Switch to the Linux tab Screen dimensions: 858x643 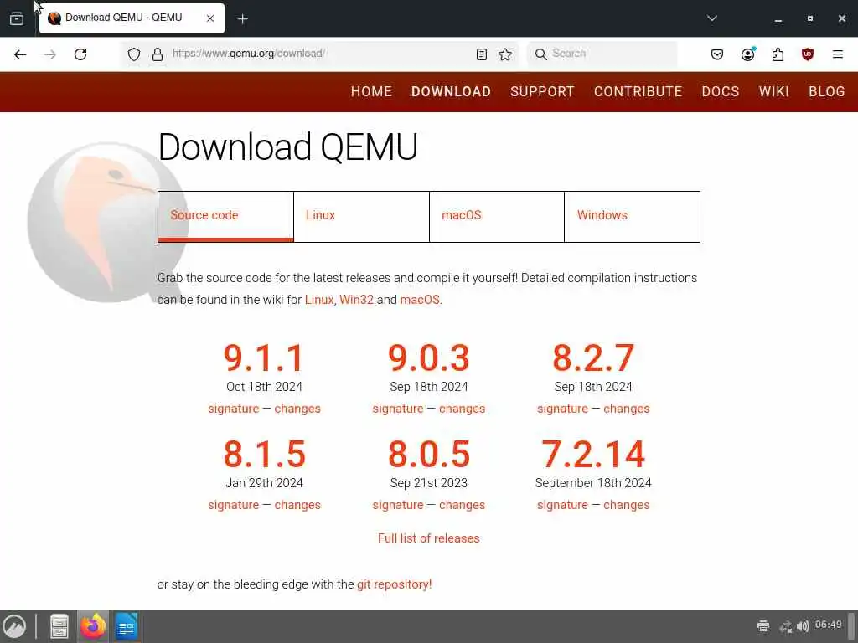(361, 216)
